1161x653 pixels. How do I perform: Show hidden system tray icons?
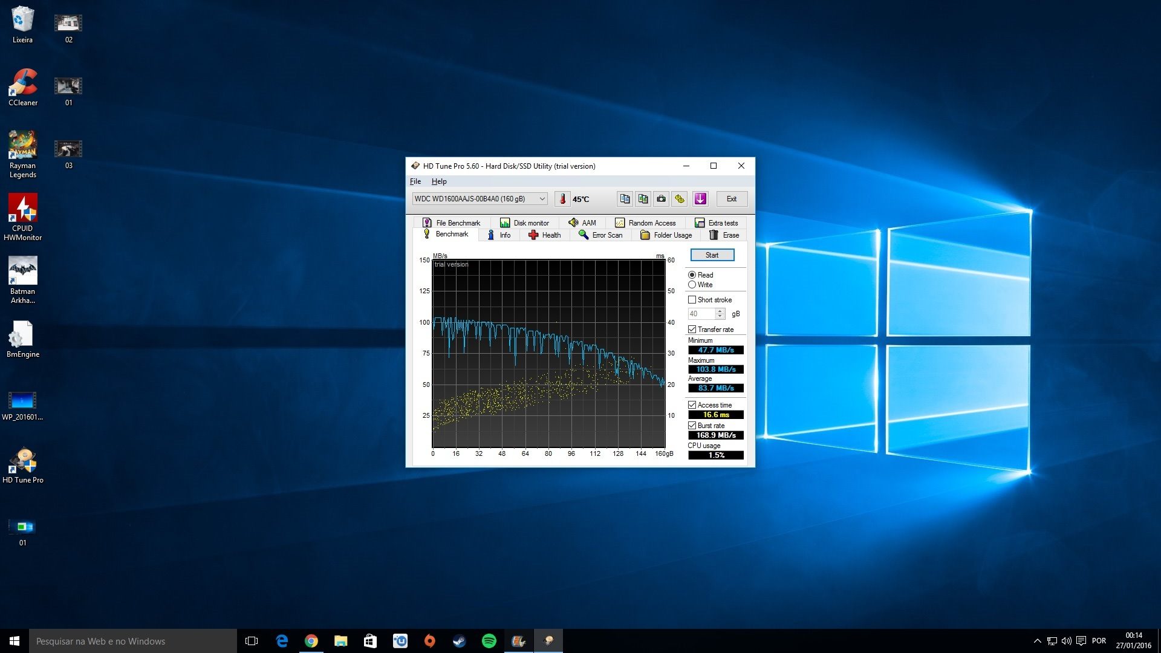[x=1038, y=641]
